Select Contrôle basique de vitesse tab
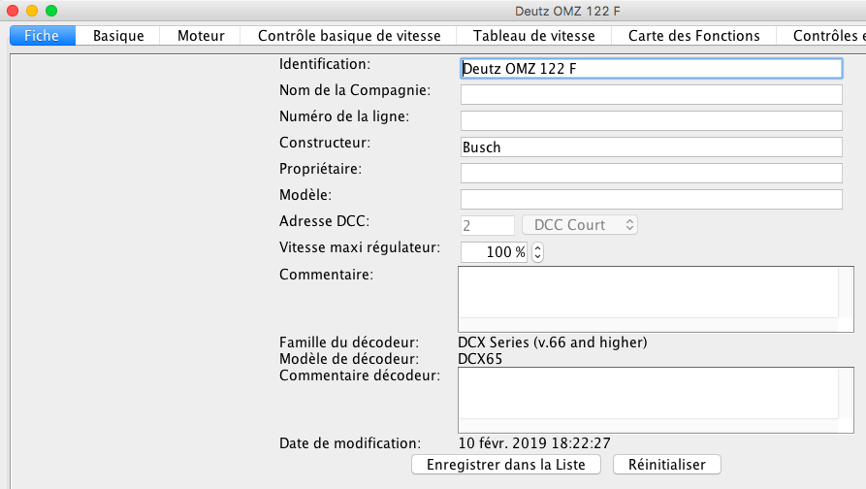Viewport: 866px width, 489px height. pyautogui.click(x=349, y=35)
